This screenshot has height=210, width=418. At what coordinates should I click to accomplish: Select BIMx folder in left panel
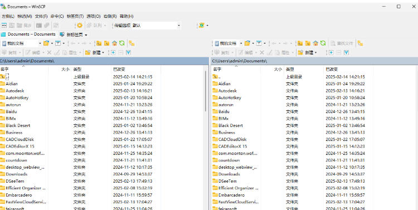click(11, 118)
